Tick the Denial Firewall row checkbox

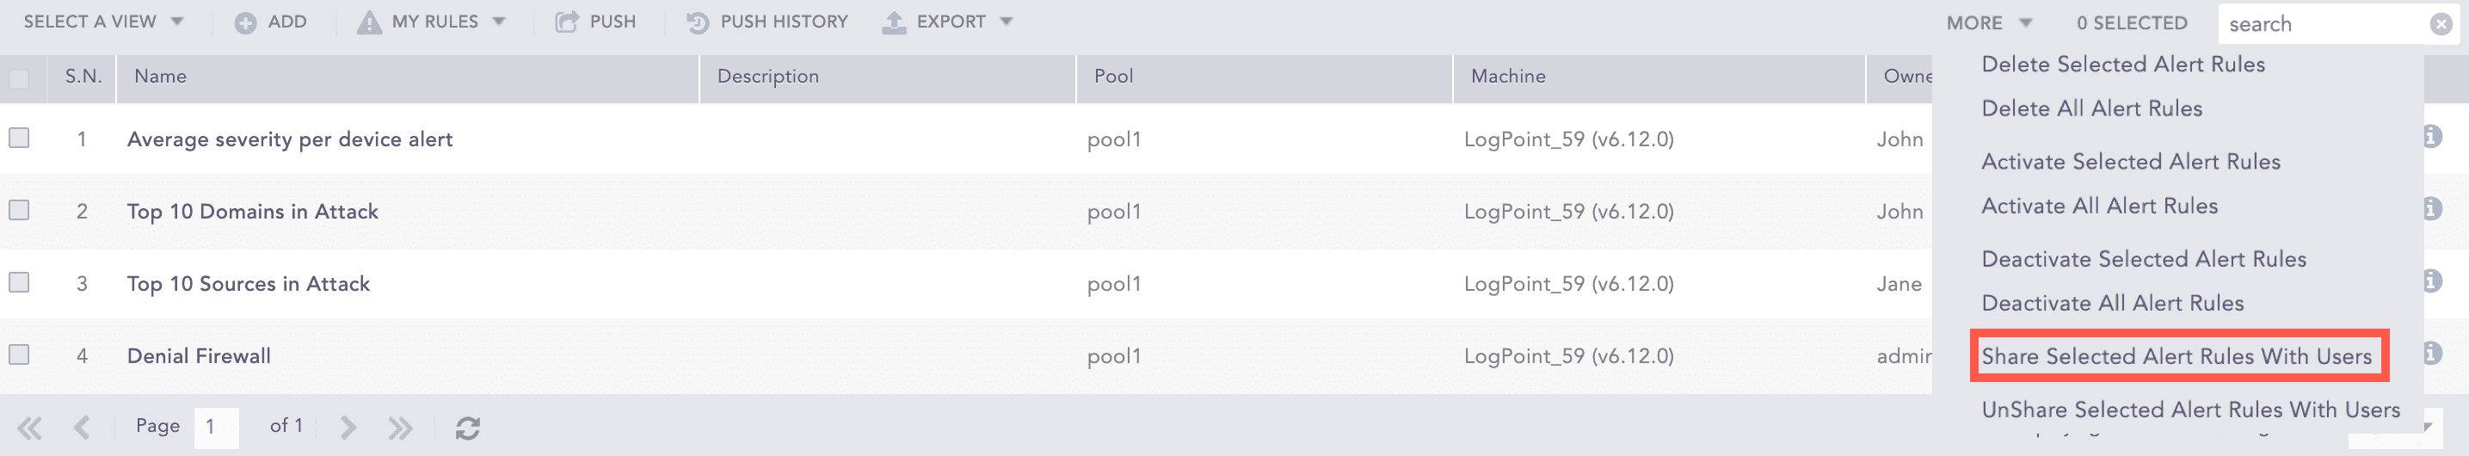coord(19,354)
